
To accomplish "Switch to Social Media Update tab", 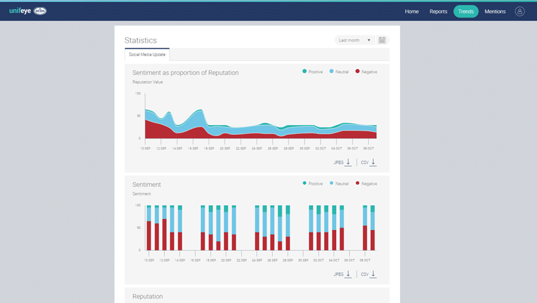I will click(147, 54).
